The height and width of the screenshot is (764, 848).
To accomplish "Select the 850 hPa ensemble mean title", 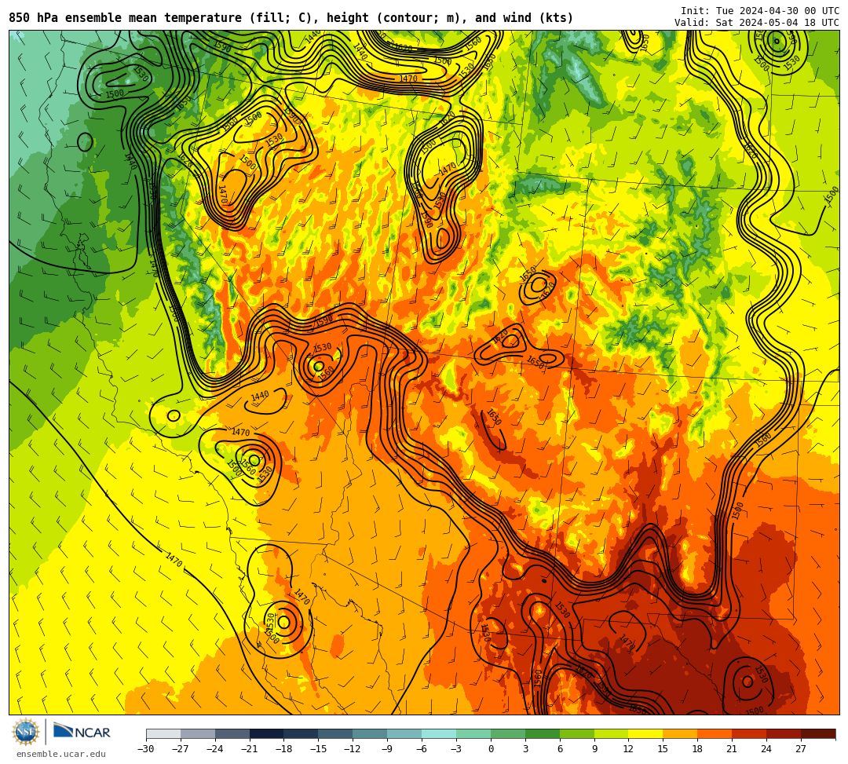I will (291, 18).
